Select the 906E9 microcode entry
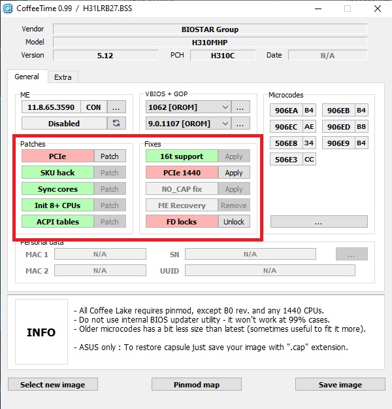The height and width of the screenshot is (409, 392). pos(338,143)
